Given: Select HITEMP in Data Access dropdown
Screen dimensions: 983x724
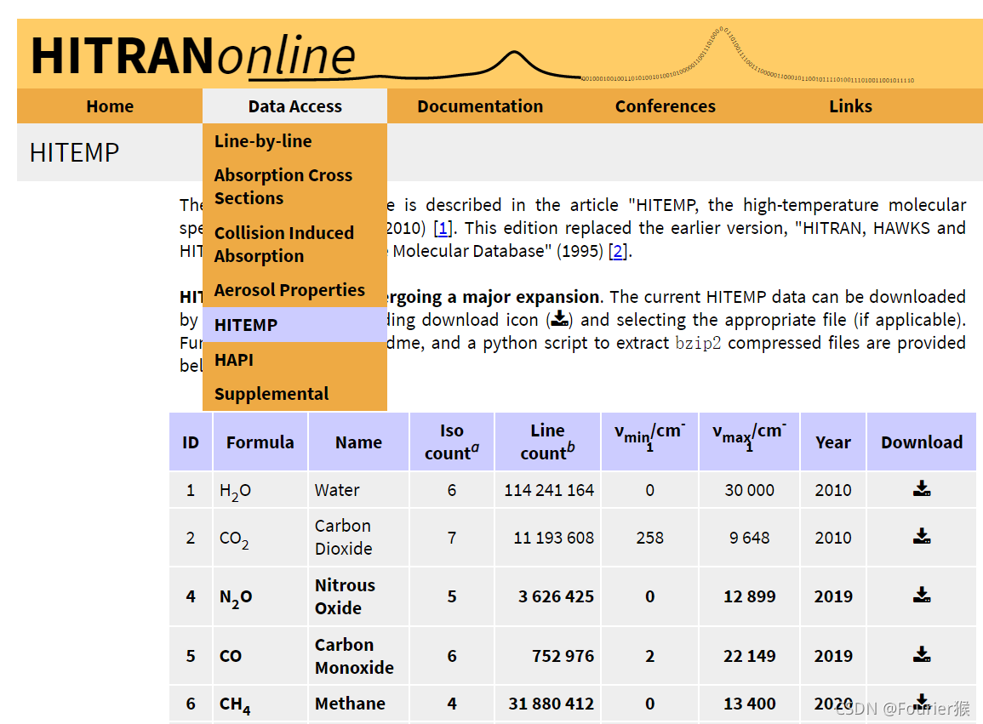Looking at the screenshot, I should pos(294,325).
